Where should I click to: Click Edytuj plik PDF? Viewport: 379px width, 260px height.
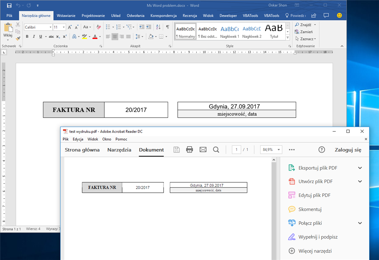coord(310,195)
